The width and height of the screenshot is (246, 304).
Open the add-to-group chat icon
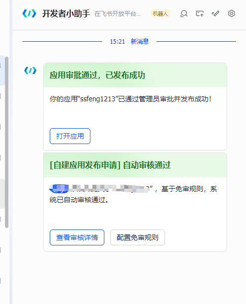(x=200, y=13)
